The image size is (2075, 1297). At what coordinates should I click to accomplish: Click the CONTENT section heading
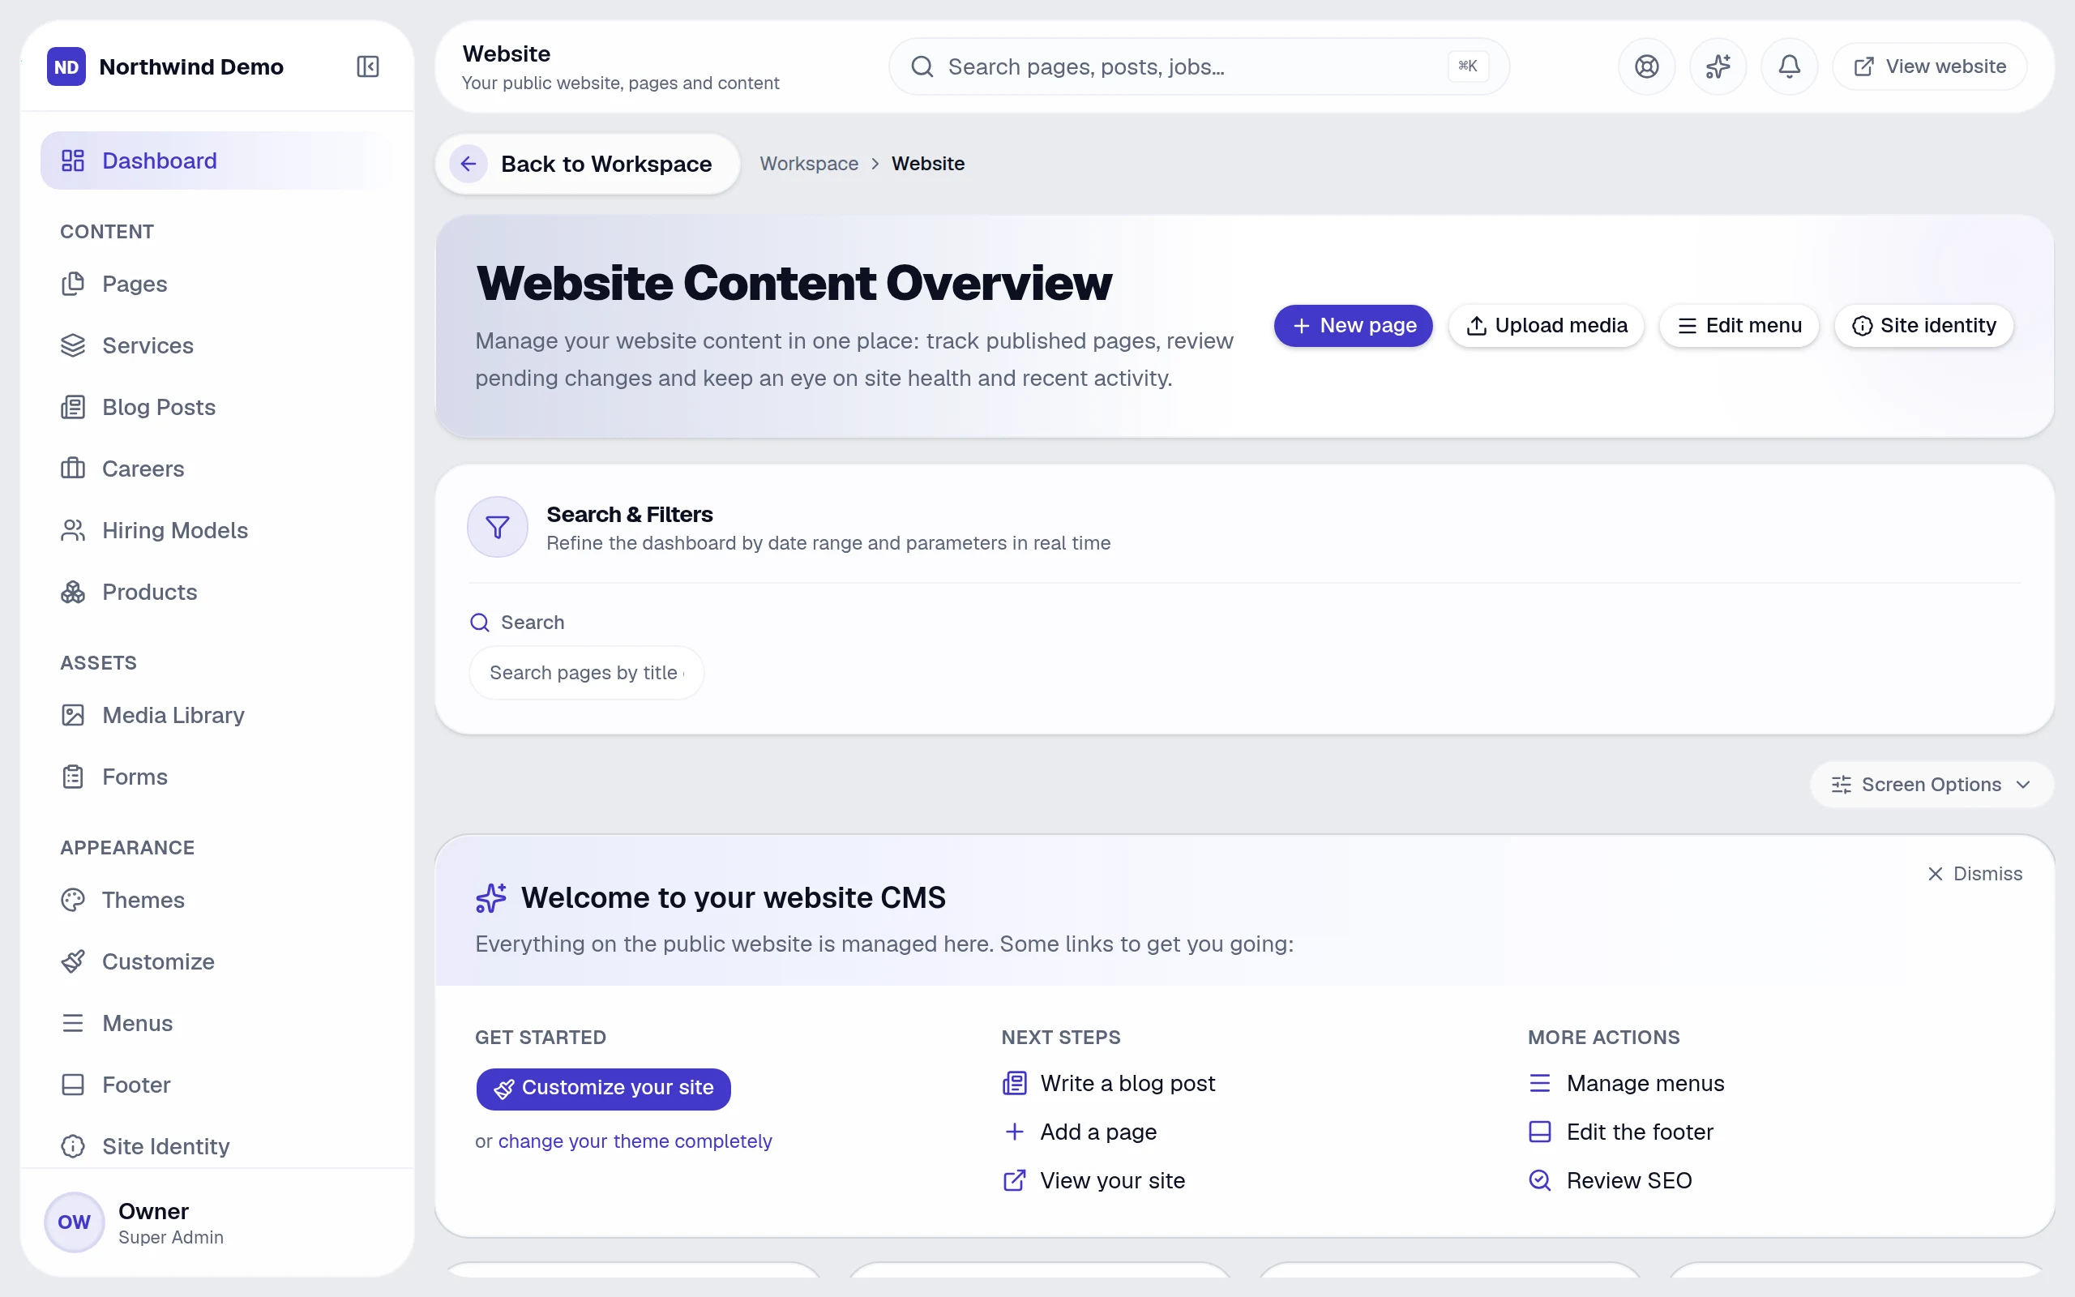(x=107, y=232)
